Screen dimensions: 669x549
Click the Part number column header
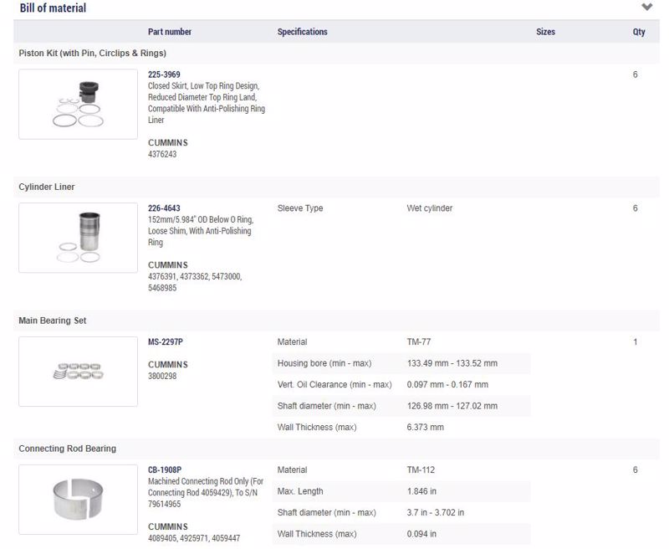pos(170,32)
